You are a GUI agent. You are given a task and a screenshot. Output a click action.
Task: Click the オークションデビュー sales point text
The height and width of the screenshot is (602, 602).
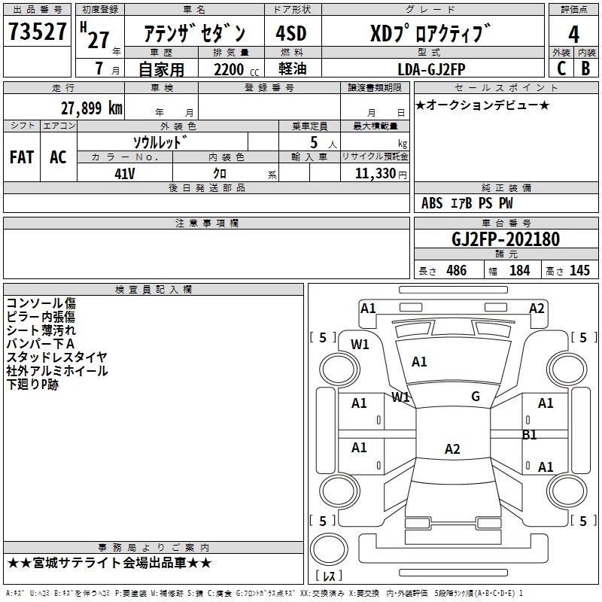pos(482,105)
